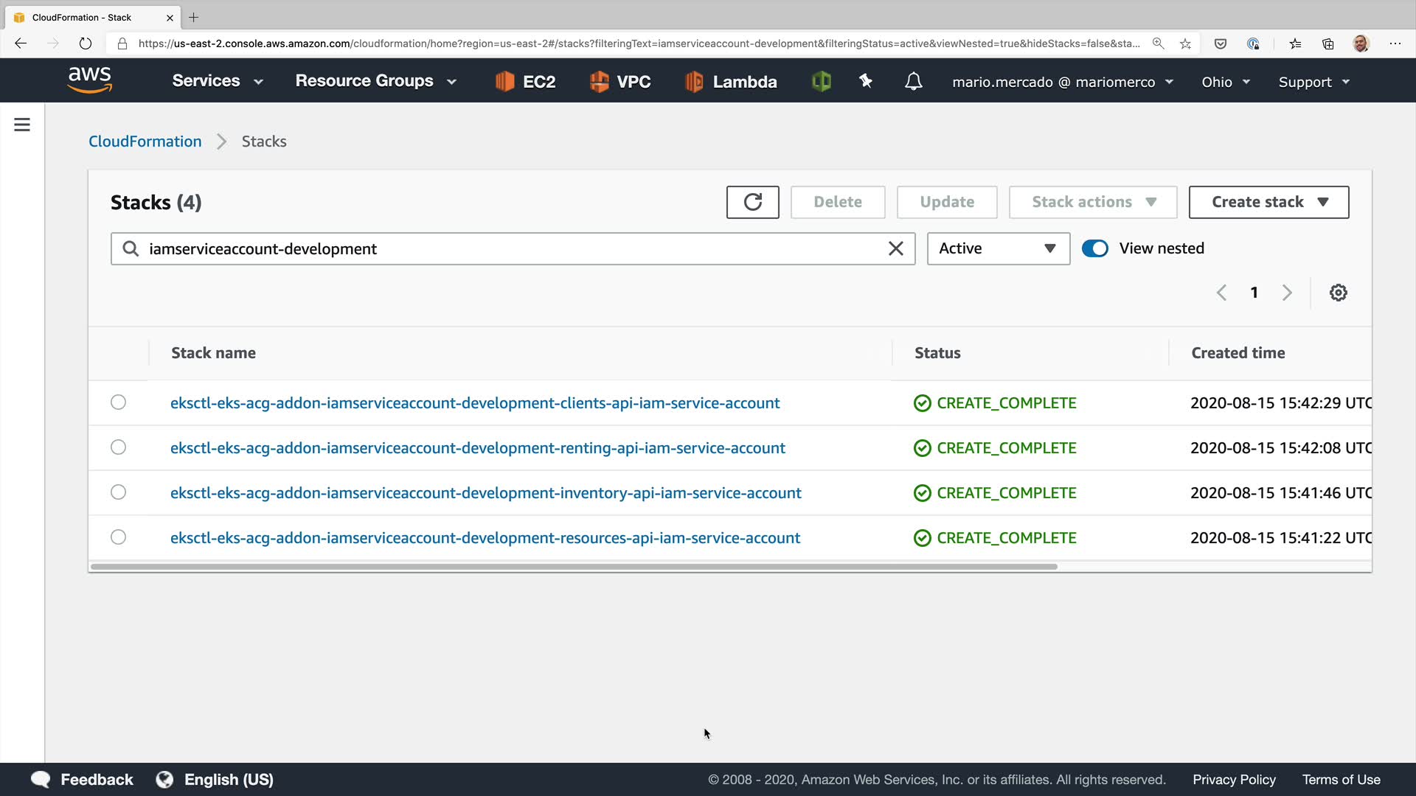Open table preferences gear icon
1416x796 pixels.
[1338, 293]
